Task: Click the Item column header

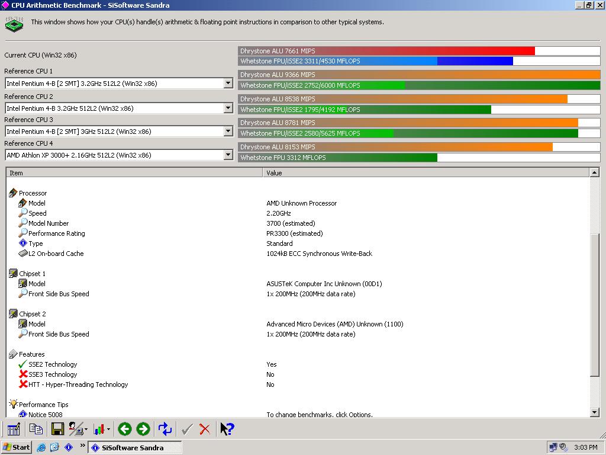Action: 134,173
